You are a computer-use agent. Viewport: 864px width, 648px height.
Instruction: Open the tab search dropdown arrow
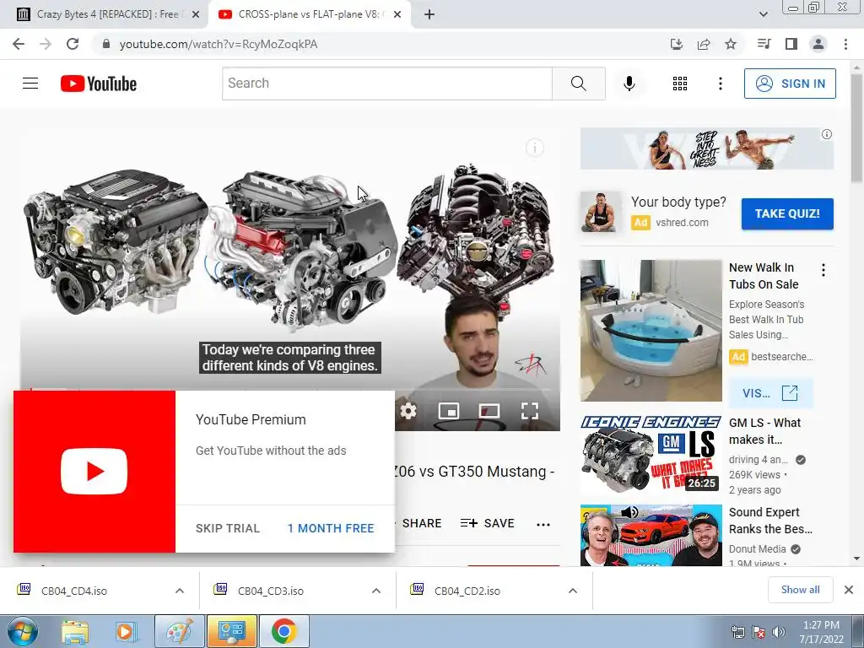763,14
